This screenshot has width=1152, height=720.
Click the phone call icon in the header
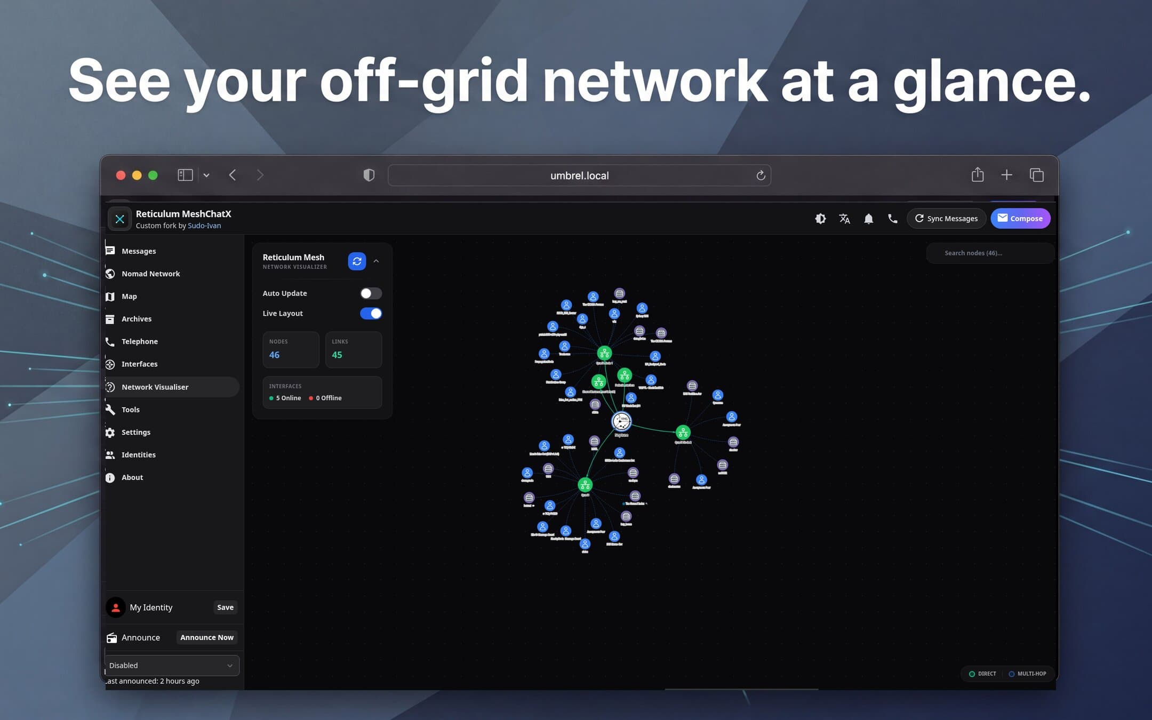(892, 219)
